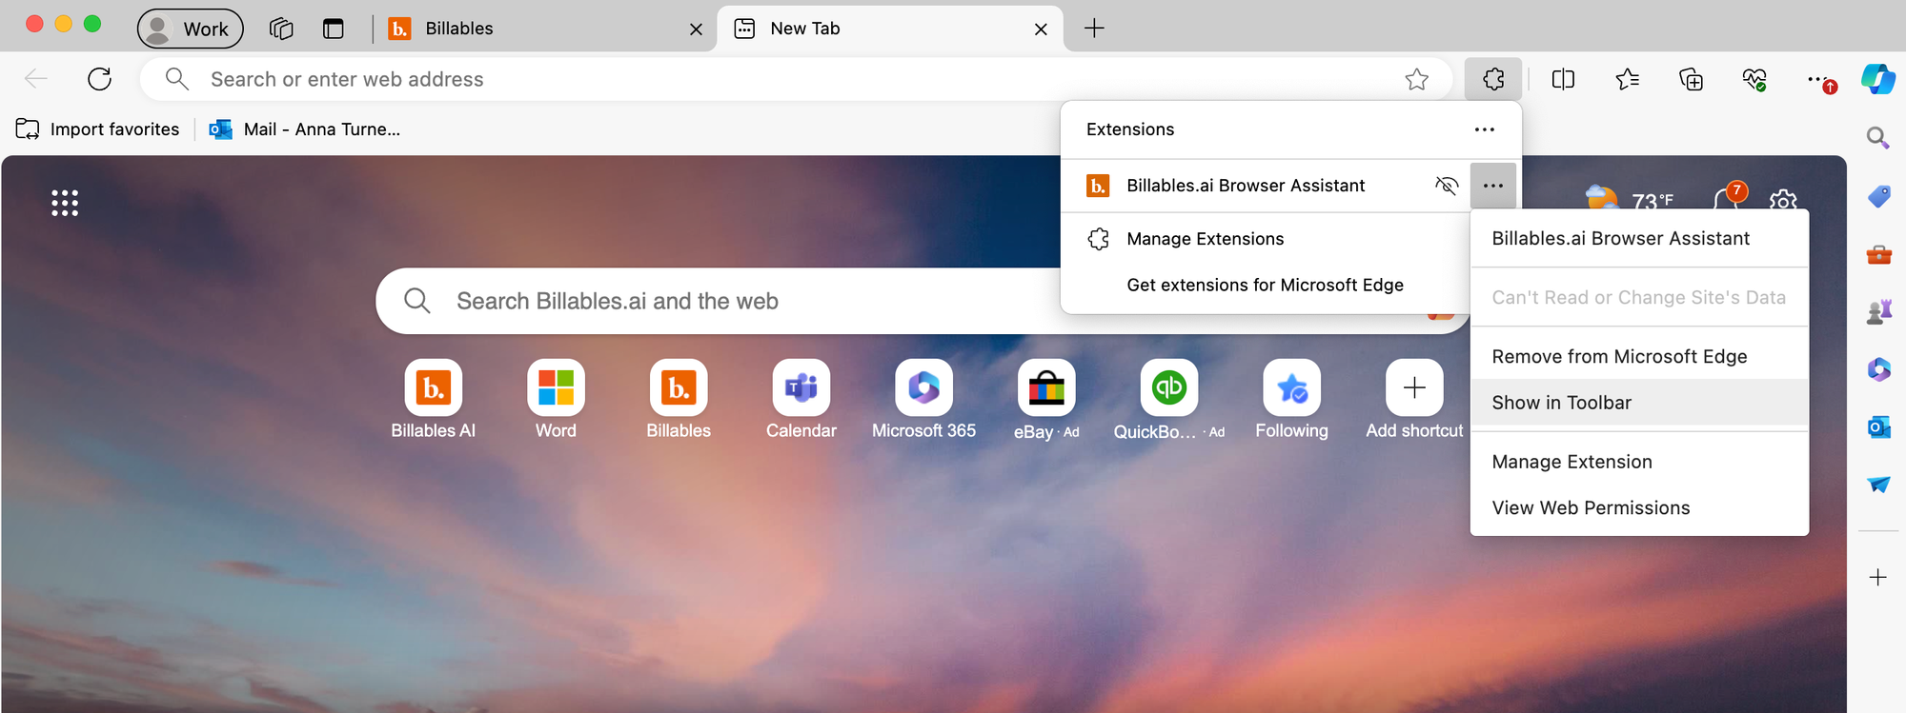Toggle Billables.ai extension toolbar visibility eye
Image resolution: width=1906 pixels, height=713 pixels.
[x=1446, y=186]
